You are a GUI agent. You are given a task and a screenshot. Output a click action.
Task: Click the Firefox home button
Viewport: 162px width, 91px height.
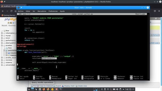[15, 11]
